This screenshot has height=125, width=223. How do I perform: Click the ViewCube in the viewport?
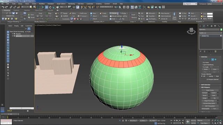click(191, 31)
